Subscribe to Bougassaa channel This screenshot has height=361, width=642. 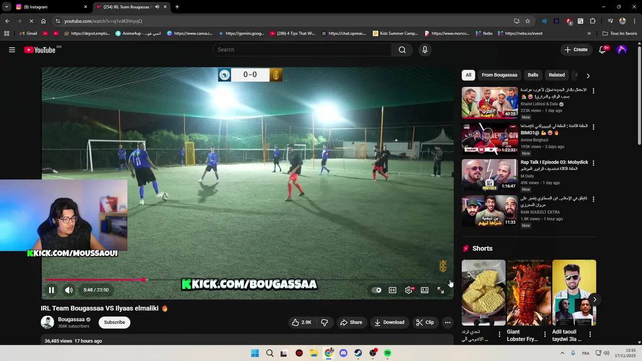point(114,322)
